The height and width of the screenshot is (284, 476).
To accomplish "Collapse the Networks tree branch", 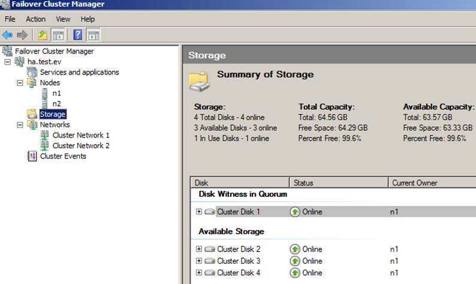I will [x=20, y=125].
